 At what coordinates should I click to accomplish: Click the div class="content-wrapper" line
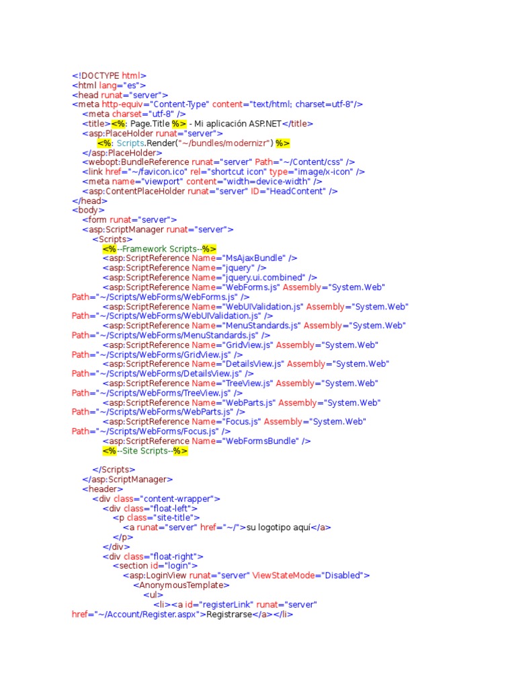(156, 499)
